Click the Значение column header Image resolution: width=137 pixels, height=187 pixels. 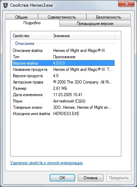(83, 36)
